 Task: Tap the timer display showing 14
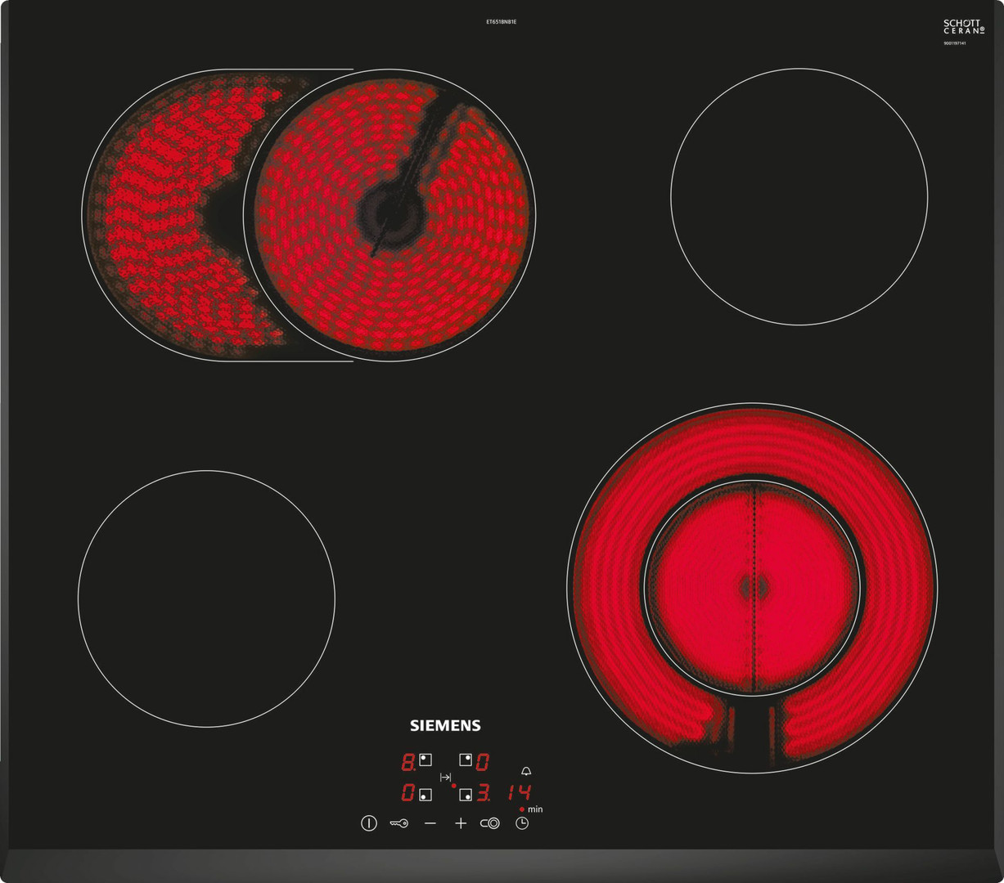[x=518, y=792]
